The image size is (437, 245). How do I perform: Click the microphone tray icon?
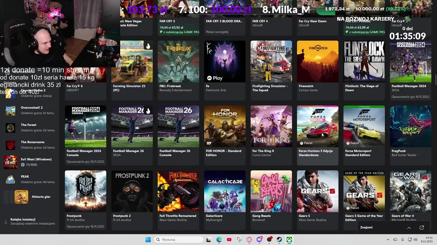coord(403,240)
